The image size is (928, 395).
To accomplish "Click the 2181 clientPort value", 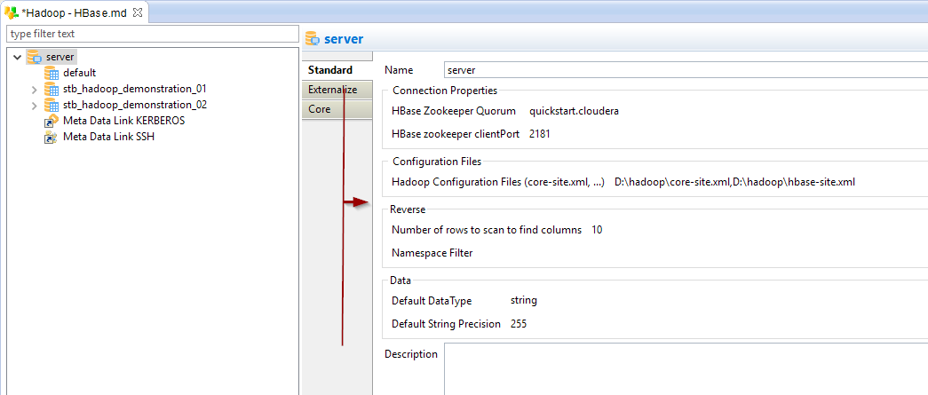I will [540, 134].
